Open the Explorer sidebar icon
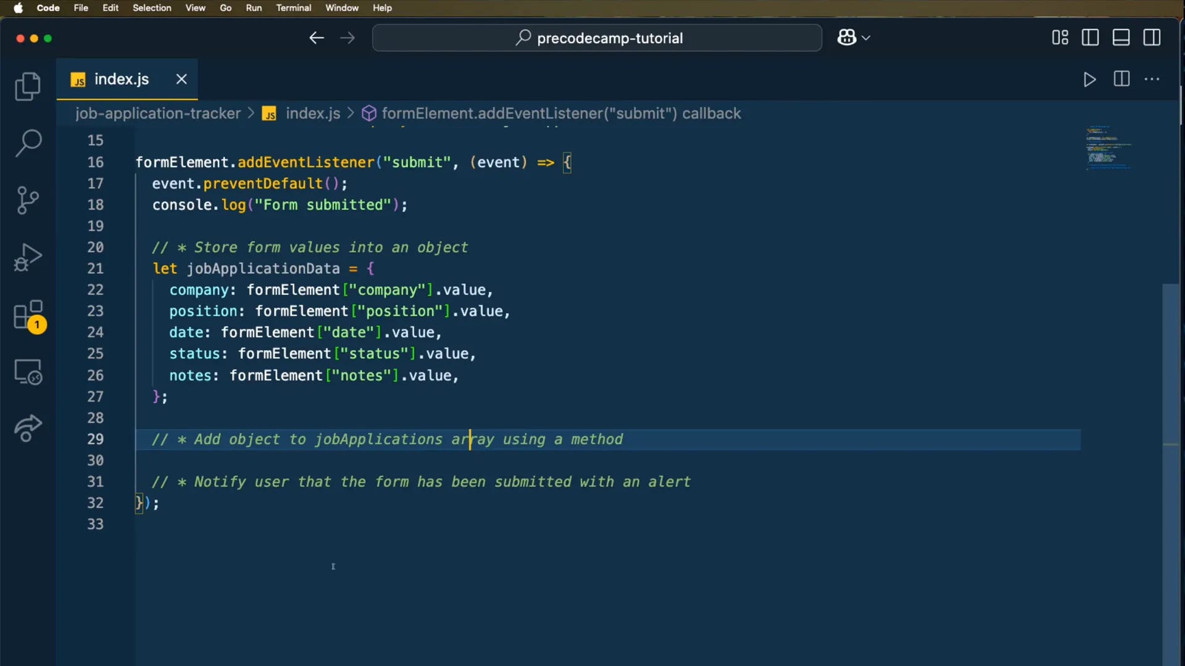Viewport: 1185px width, 666px height. click(x=28, y=86)
